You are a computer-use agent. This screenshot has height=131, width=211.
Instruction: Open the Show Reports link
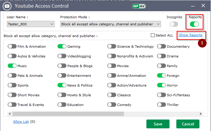point(191,35)
